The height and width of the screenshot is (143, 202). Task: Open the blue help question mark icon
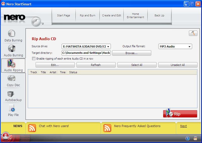click(x=187, y=138)
